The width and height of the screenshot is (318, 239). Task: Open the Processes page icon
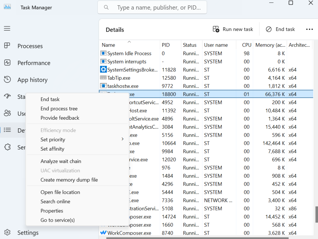pos(7,46)
